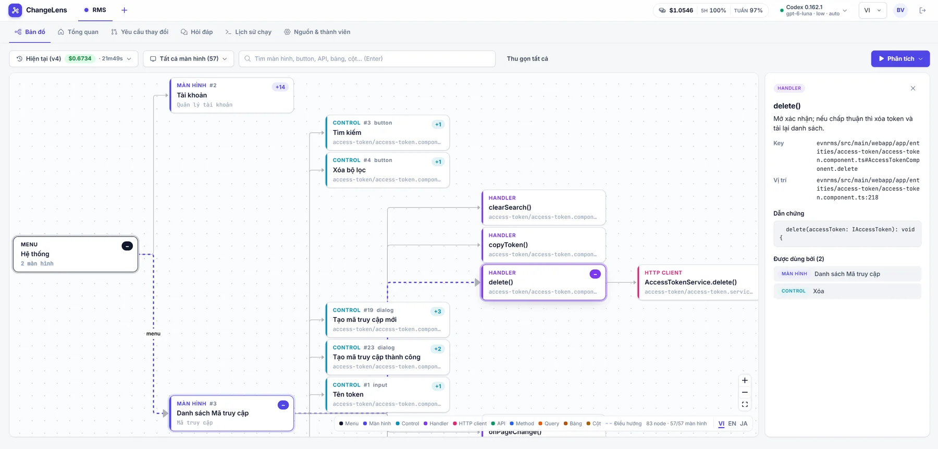This screenshot has width=938, height=449.
Task: Zoom out on the map canvas
Action: 745,393
